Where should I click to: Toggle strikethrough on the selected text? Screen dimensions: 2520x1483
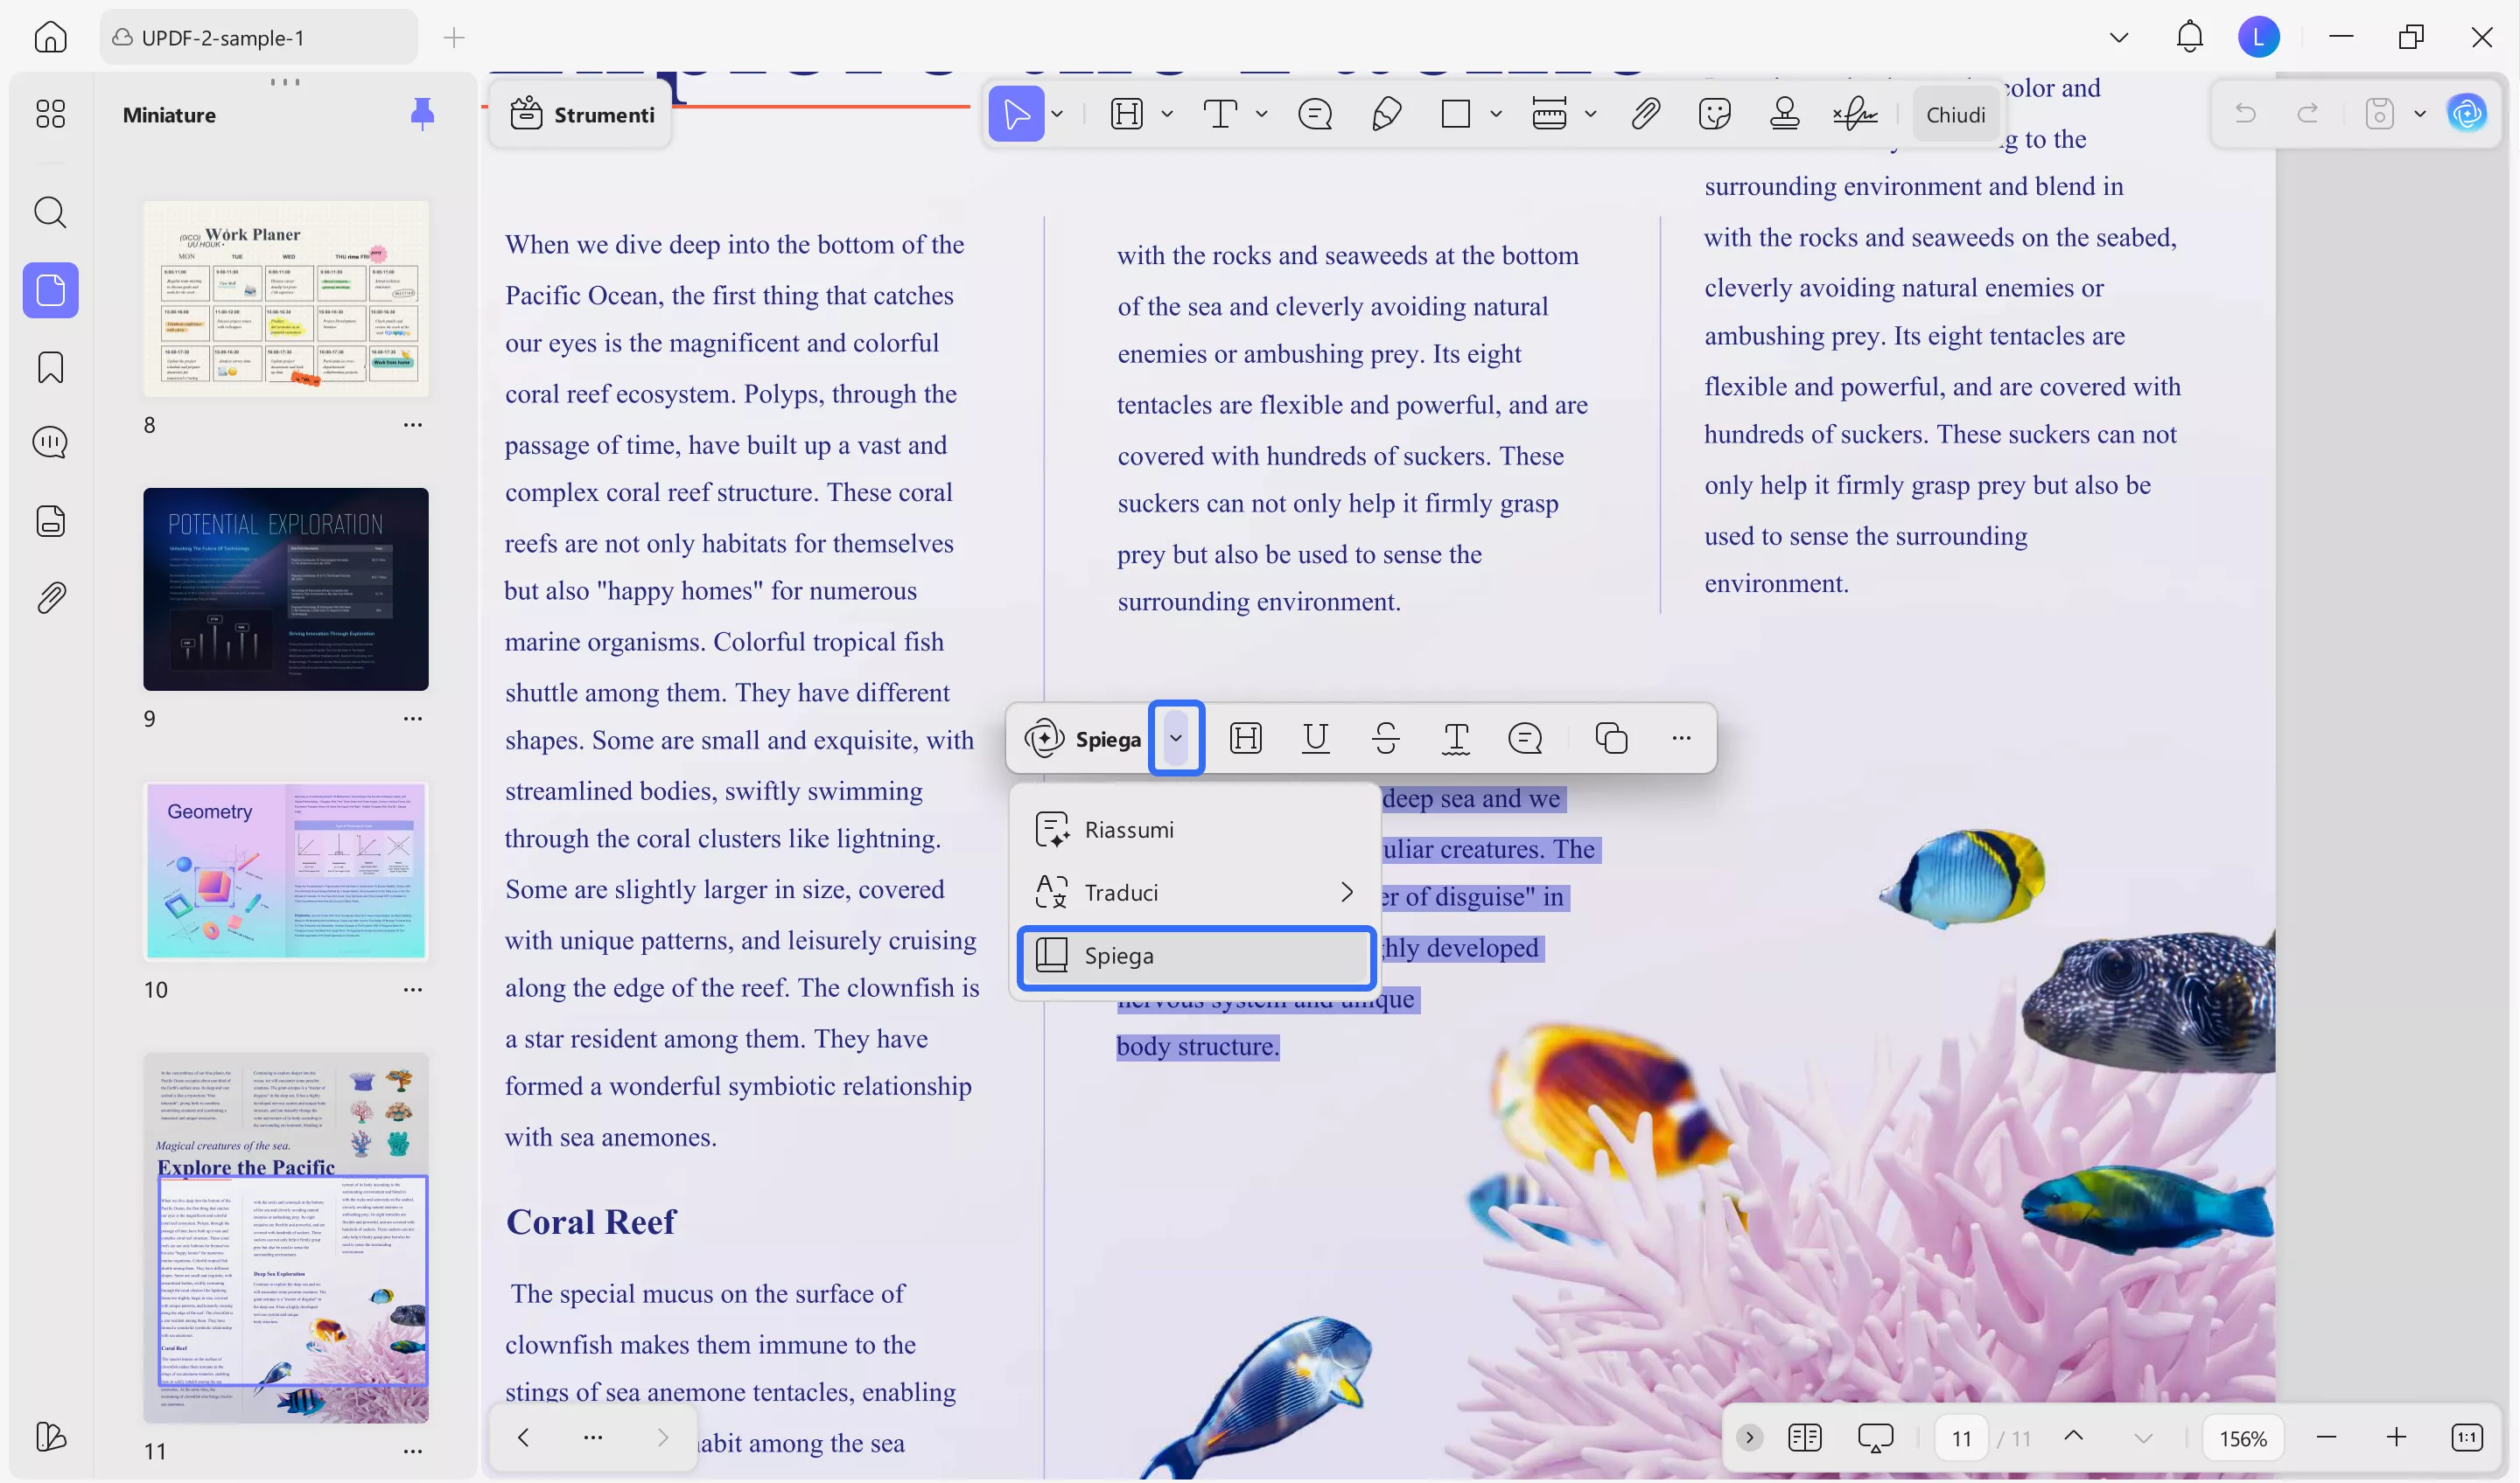[x=1386, y=739]
